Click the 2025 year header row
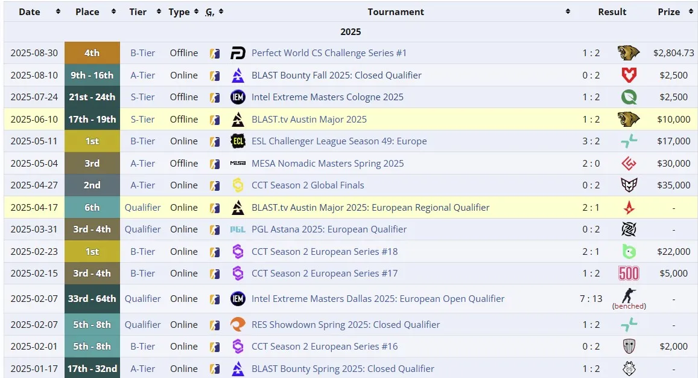Screen dimensions: 698x378 [351, 31]
